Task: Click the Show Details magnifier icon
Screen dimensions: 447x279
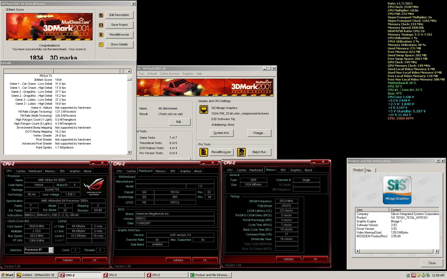Action: point(101,45)
